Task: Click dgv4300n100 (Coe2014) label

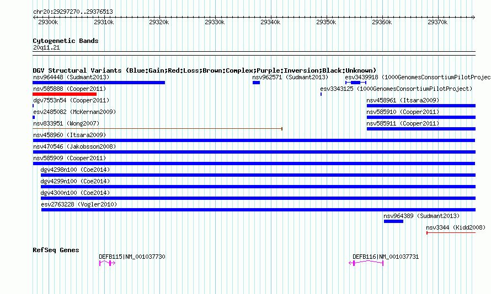Action: coord(75,193)
